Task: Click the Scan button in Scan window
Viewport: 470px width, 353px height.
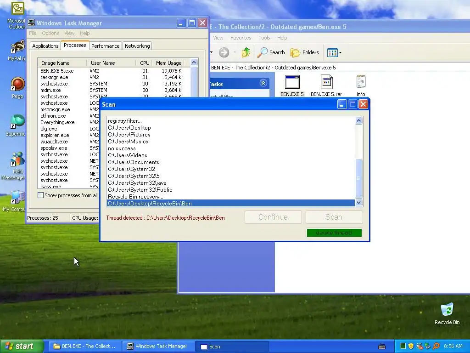Action: point(334,217)
